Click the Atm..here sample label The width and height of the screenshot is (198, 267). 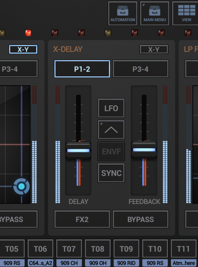click(183, 263)
